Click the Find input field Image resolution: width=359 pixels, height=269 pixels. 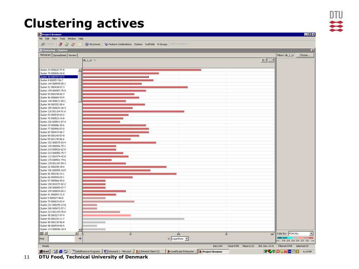[x=62, y=239]
